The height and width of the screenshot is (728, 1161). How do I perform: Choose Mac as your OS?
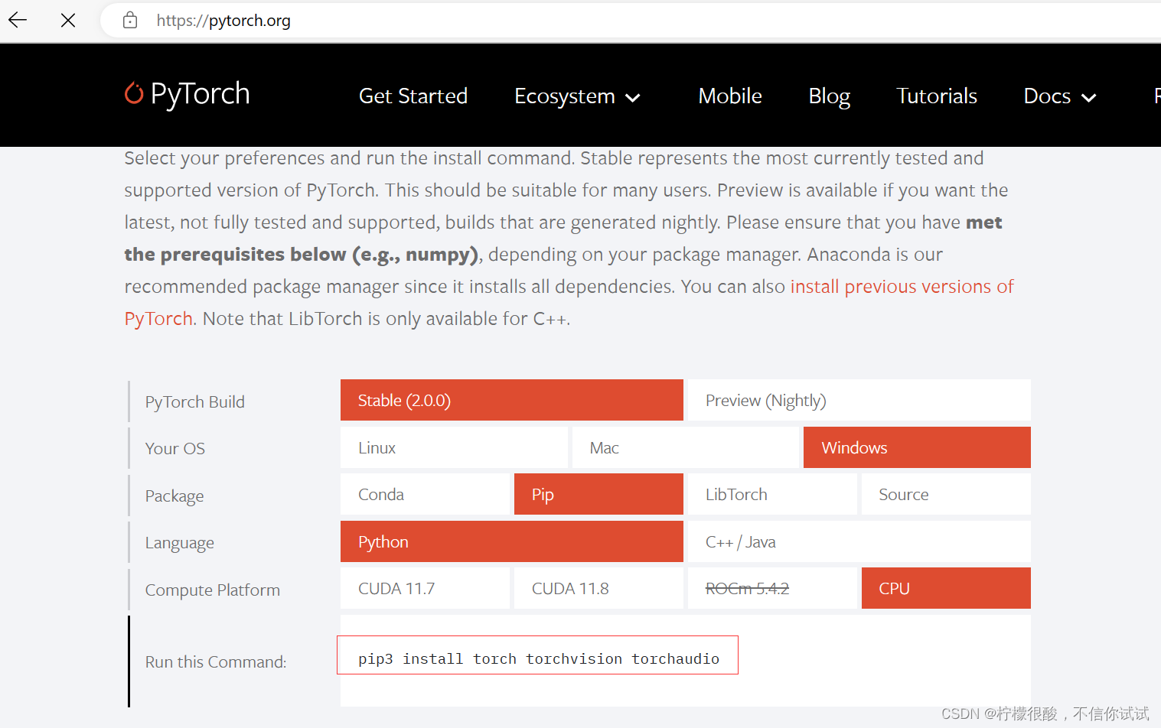[x=686, y=447]
